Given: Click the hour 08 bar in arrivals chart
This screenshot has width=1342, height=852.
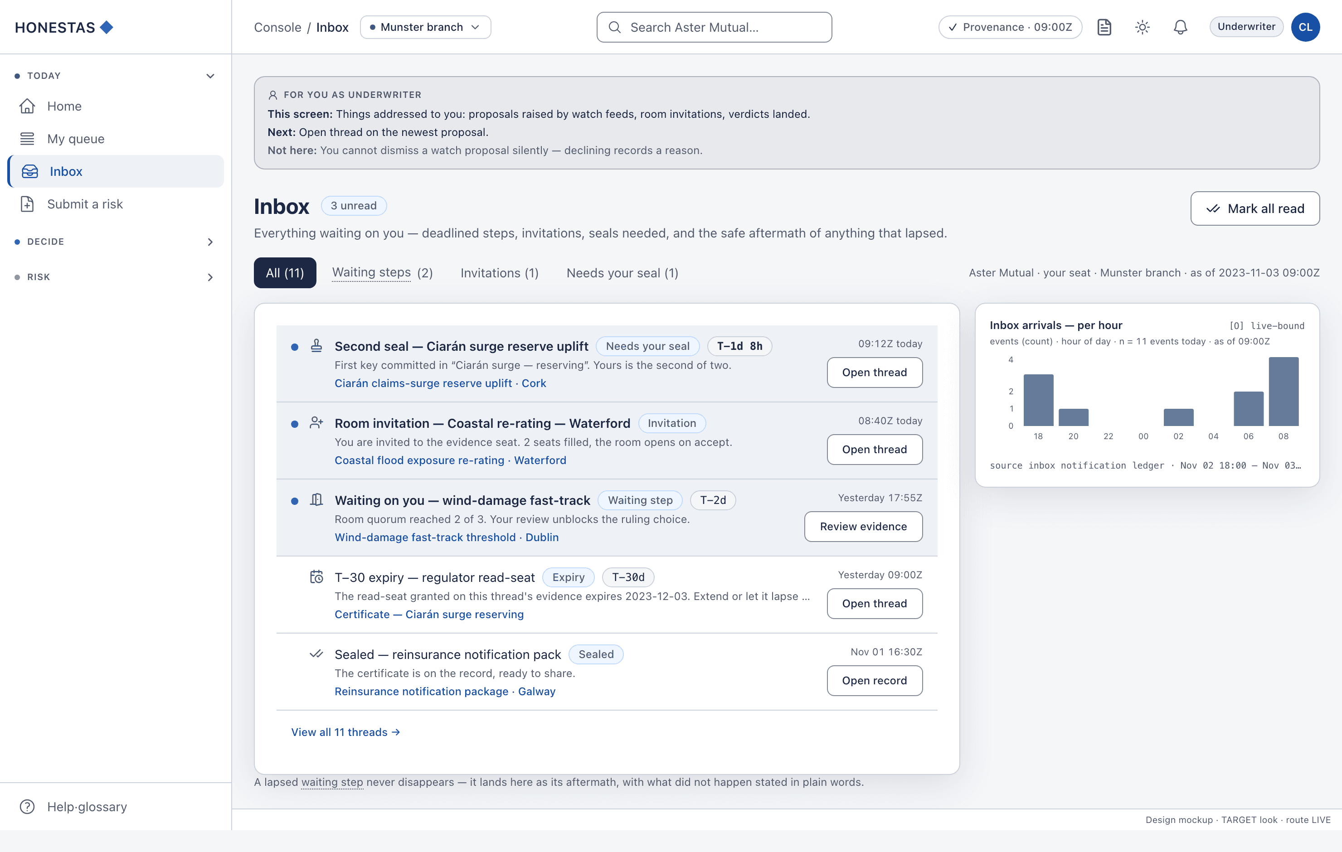Looking at the screenshot, I should click(1284, 392).
